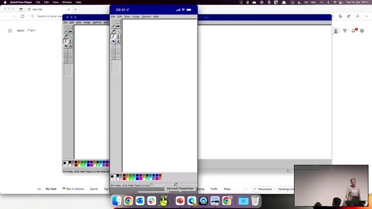The height and width of the screenshot is (209, 372).
Task: Select Eraser tool in wide Paint window behind
Action: click(x=66, y=31)
